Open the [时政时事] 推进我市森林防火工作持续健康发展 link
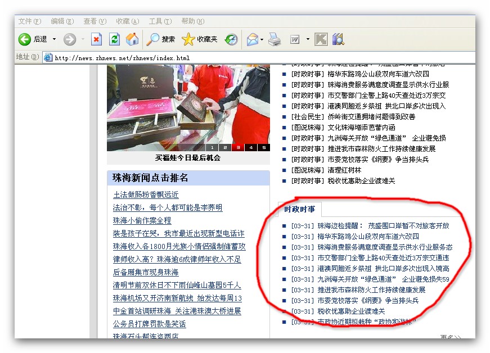Screen dimensions: 490x353 coord(363,149)
